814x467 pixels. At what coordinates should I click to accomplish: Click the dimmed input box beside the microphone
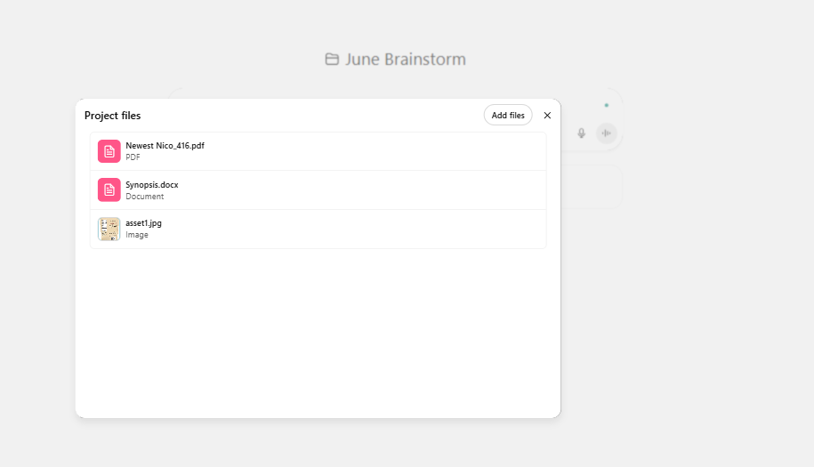point(591,187)
